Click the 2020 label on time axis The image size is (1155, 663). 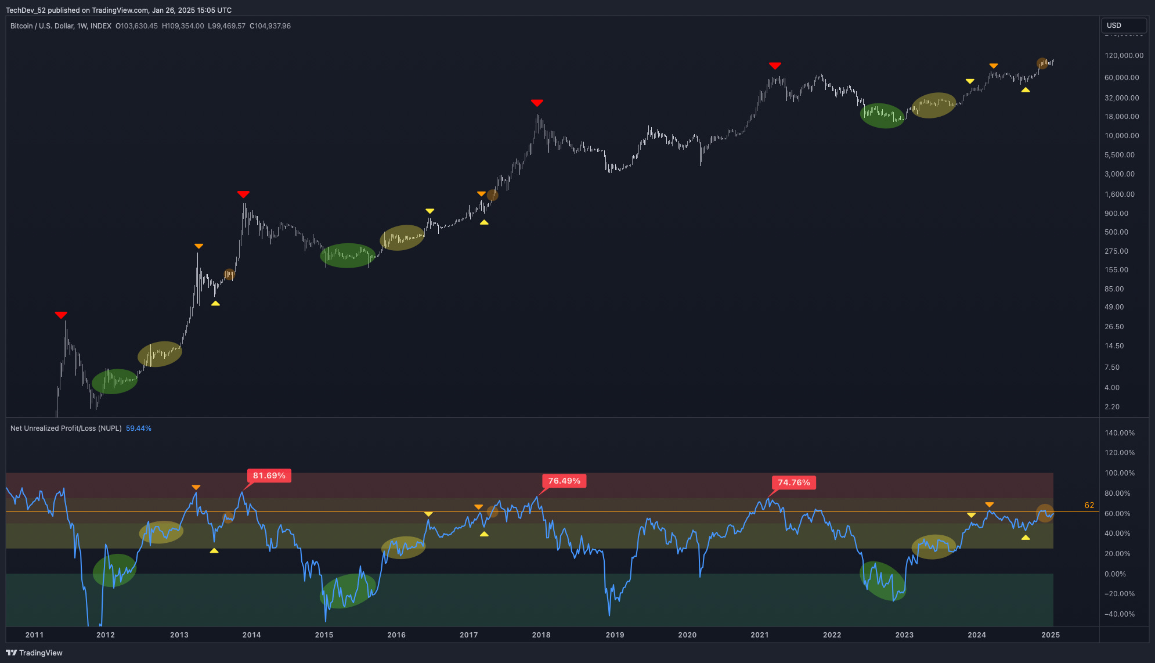click(x=687, y=635)
